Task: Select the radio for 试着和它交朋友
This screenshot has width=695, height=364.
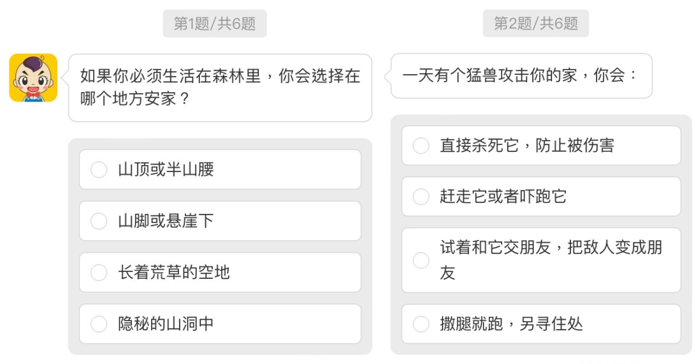Action: (x=421, y=260)
